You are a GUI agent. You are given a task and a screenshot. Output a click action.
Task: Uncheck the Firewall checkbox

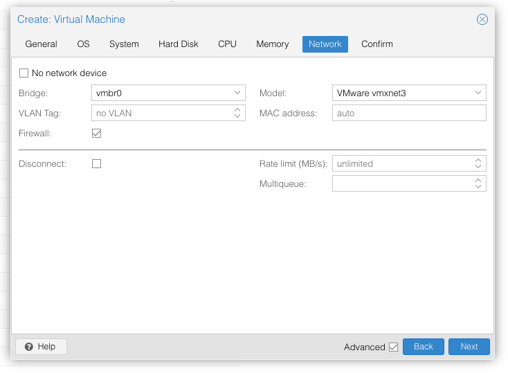[96, 133]
